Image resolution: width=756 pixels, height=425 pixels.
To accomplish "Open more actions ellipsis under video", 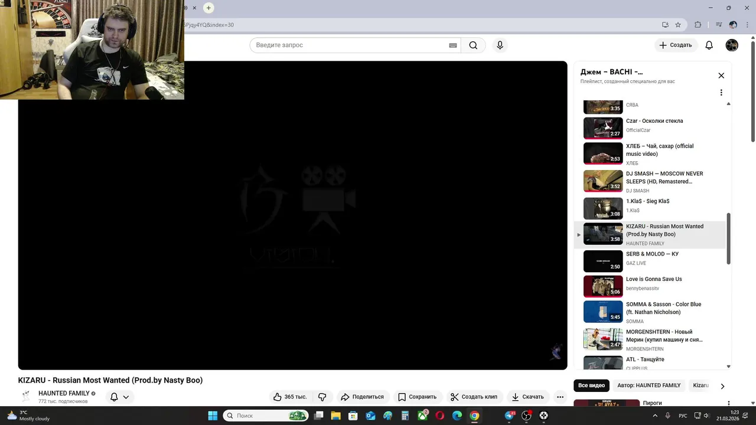I will [x=561, y=397].
